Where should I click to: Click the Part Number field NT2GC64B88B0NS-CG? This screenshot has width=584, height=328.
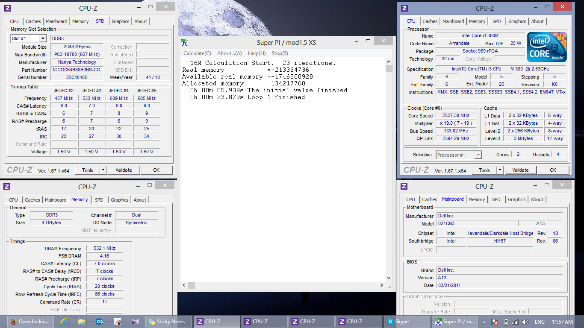tap(77, 70)
